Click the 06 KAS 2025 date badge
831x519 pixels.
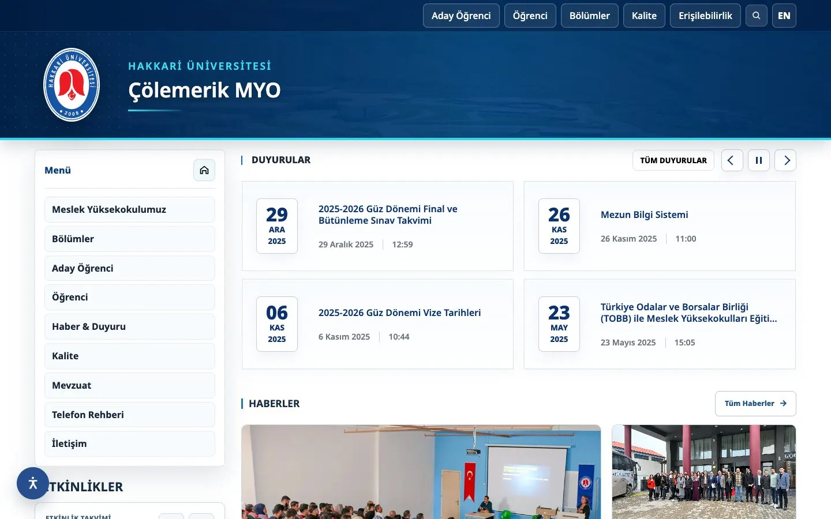[277, 324]
